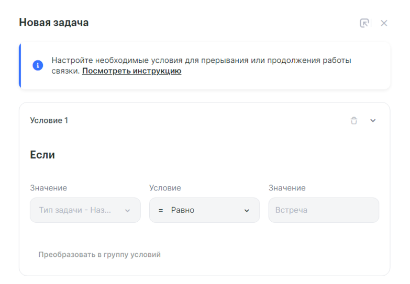Collapse the Условие 1 section chevron
The width and height of the screenshot is (410, 284).
pyautogui.click(x=373, y=121)
